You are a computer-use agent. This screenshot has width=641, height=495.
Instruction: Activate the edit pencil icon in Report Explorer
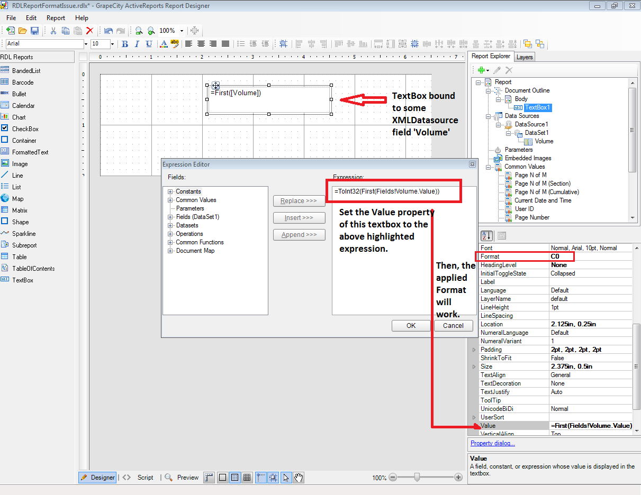pos(496,69)
